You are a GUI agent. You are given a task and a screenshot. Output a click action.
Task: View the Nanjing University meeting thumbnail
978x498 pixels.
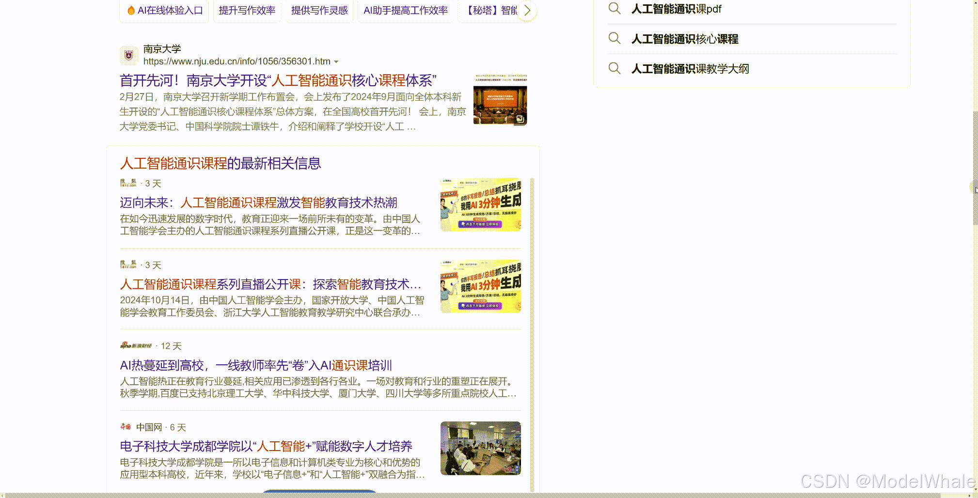(x=500, y=100)
